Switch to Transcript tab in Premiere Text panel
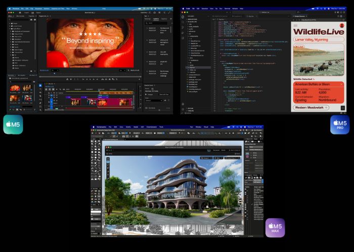354x252 pixels. pos(148,19)
